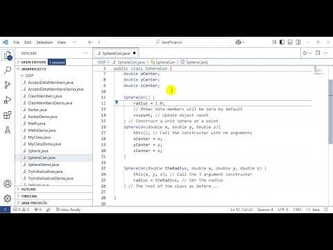Open the Testing flask icon
This screenshot has width=333, height=250.
pos(8,130)
